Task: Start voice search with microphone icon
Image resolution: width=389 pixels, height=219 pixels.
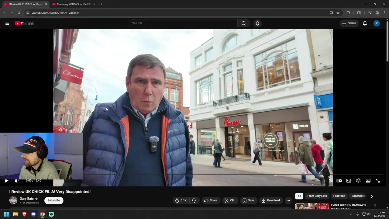Action: (x=257, y=23)
